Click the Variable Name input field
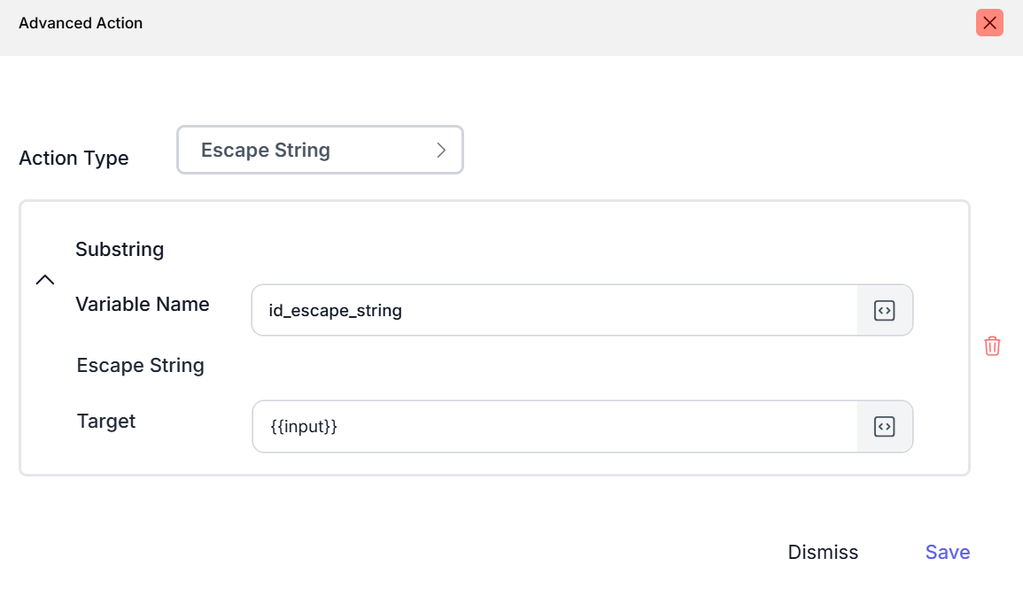Viewport: 1023px width, 589px height. coord(554,310)
